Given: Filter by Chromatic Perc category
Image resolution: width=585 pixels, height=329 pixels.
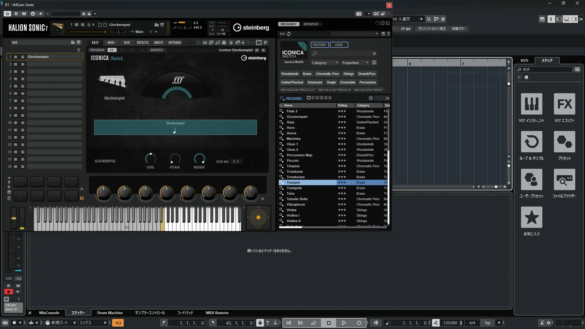Looking at the screenshot, I should [x=327, y=74].
